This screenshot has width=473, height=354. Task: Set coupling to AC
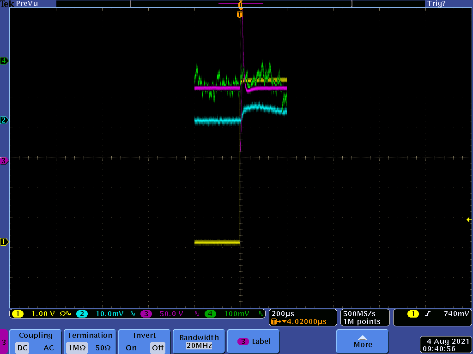coord(49,348)
